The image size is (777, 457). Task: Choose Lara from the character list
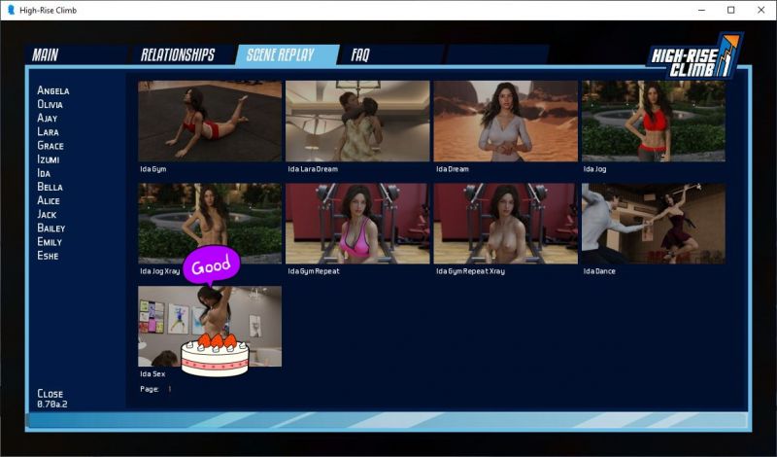pyautogui.click(x=48, y=132)
